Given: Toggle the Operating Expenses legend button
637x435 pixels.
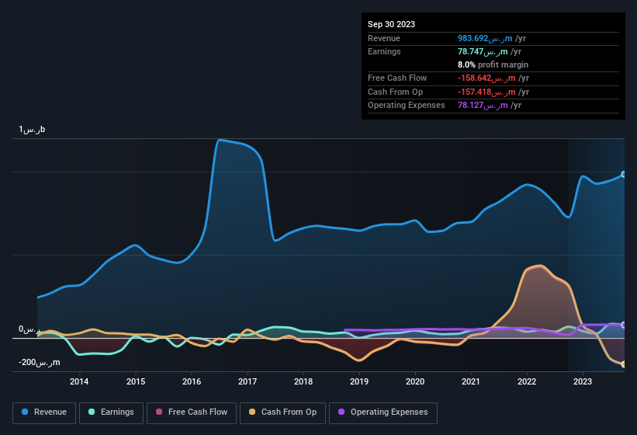Looking at the screenshot, I should (x=383, y=412).
